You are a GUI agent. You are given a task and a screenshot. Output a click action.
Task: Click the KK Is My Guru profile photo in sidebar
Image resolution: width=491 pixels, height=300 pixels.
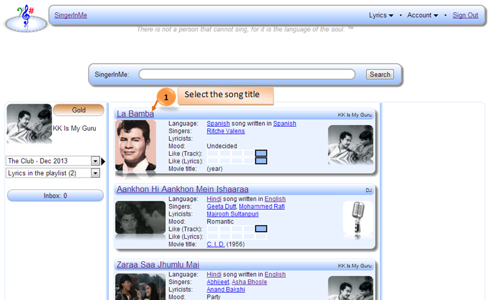(29, 124)
